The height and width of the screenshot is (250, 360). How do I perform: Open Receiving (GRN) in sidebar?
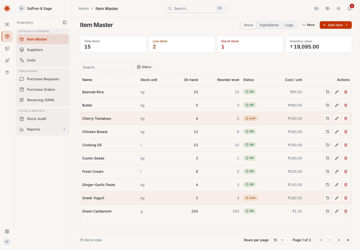point(43,100)
